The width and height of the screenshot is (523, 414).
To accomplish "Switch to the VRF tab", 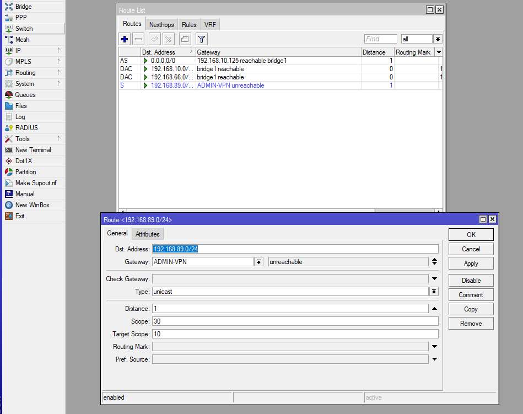I will click(210, 25).
